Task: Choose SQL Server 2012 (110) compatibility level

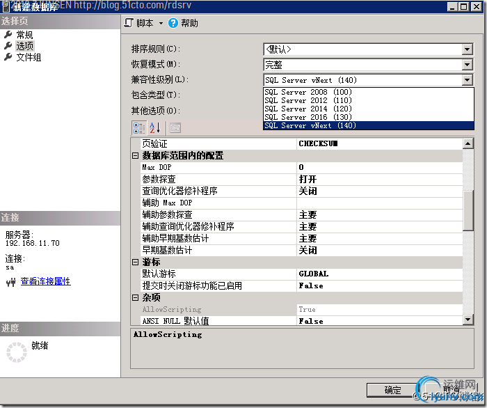Action: pos(368,100)
